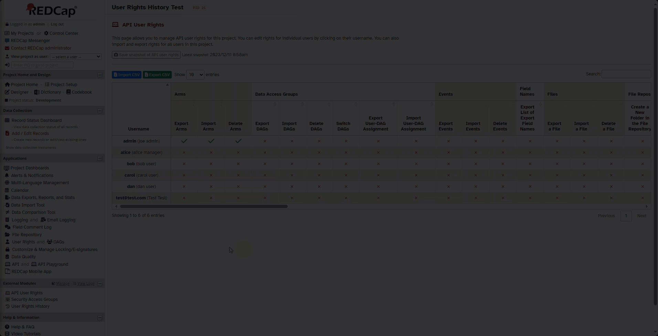Toggle test@test.com's Export a File right
Screen dimensions: 658x336
click(x=557, y=198)
